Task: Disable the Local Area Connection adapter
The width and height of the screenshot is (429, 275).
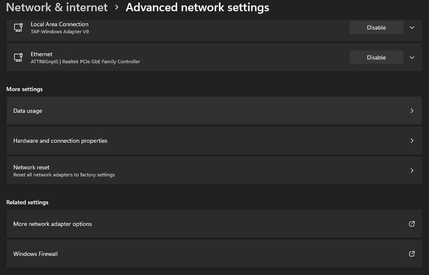Action: [376, 27]
